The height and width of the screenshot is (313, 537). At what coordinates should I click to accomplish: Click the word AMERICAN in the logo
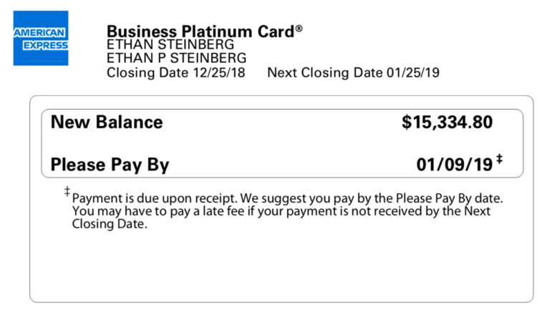pos(39,33)
